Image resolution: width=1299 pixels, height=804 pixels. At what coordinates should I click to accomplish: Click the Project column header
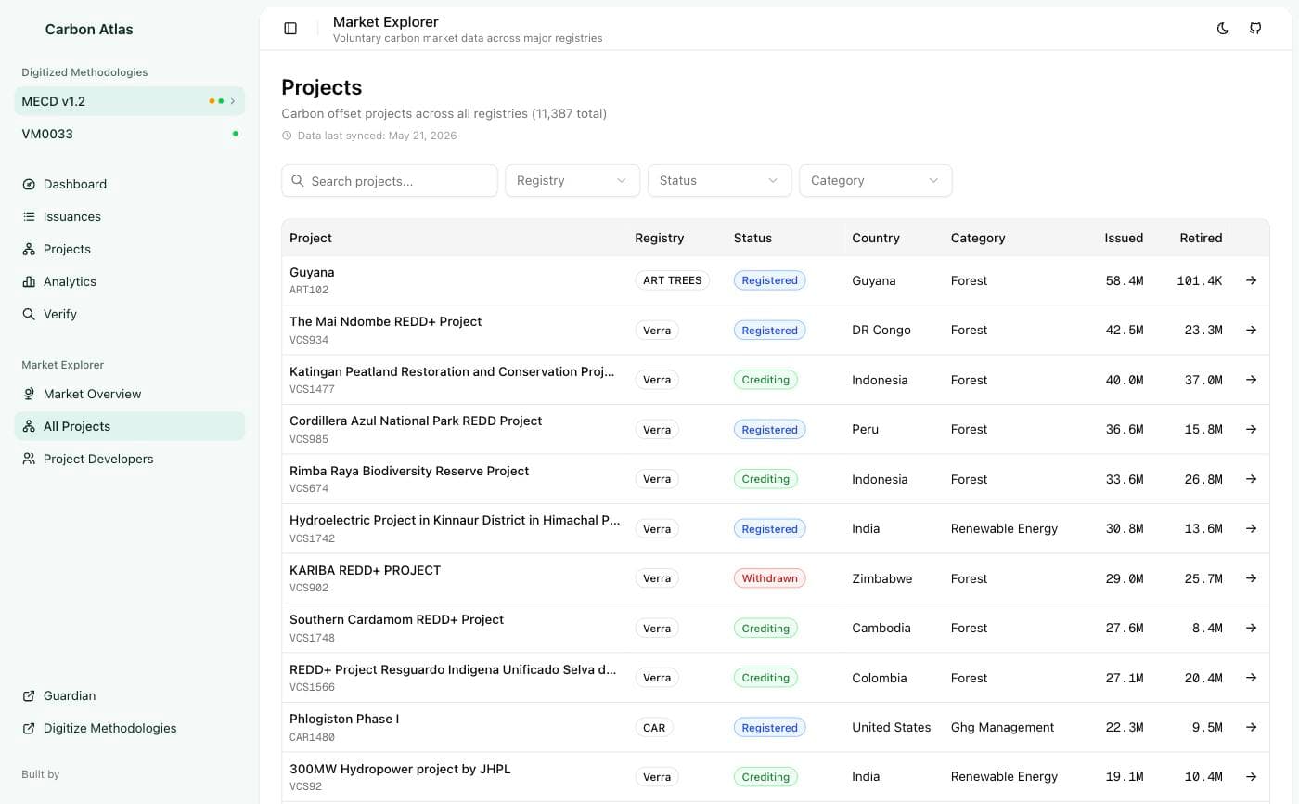point(311,238)
